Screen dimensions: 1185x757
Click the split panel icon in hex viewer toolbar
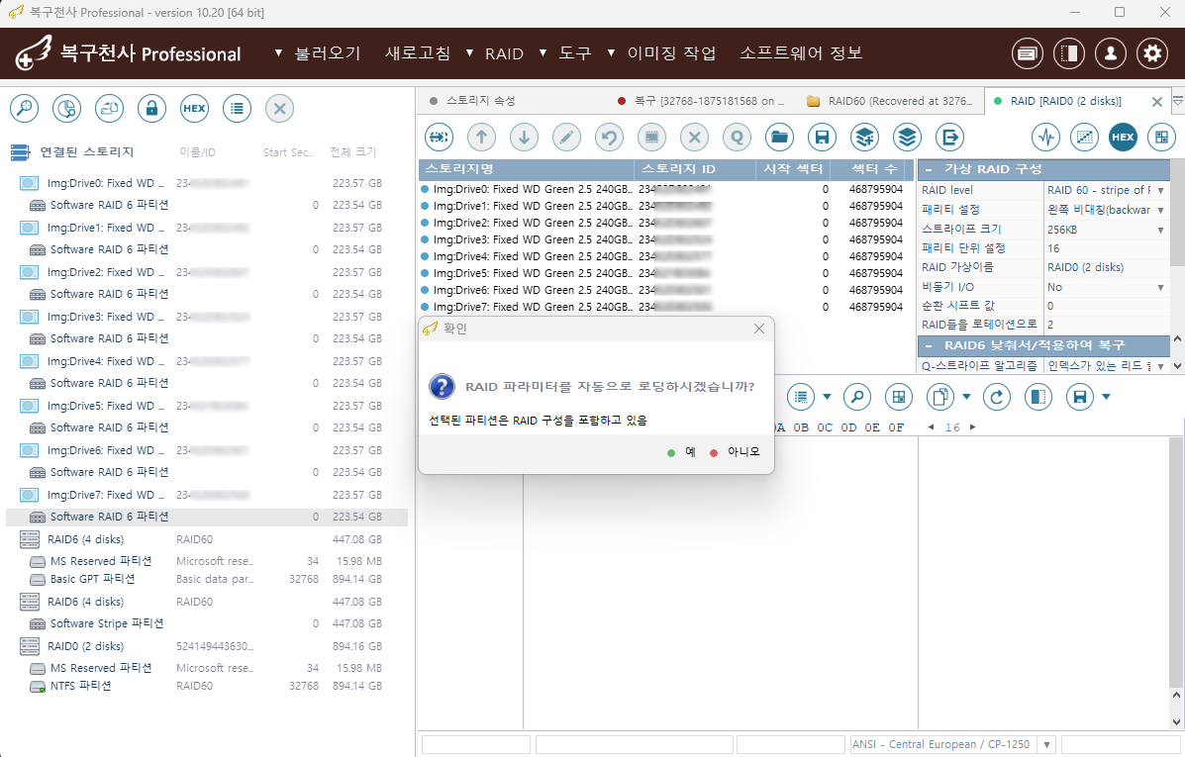pyautogui.click(x=1038, y=397)
